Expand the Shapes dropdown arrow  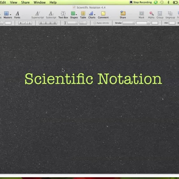(76, 15)
